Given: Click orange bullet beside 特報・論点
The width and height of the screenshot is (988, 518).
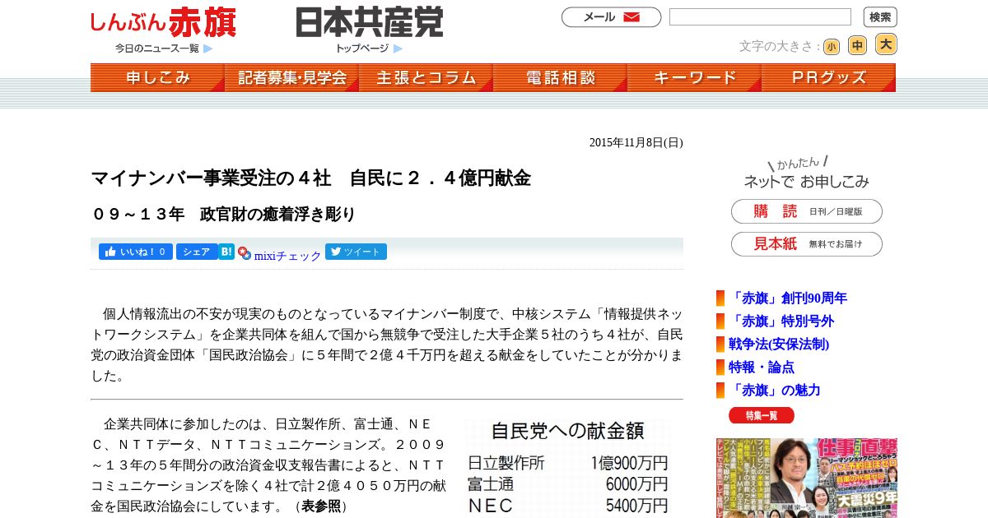Looking at the screenshot, I should 720,368.
